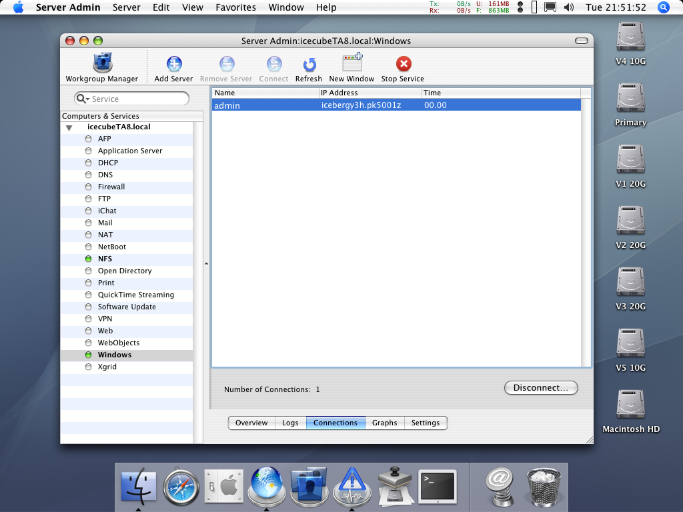Screen dimensions: 683x512
Task: Open Workgroup Manager in the Dock
Action: pos(309,486)
